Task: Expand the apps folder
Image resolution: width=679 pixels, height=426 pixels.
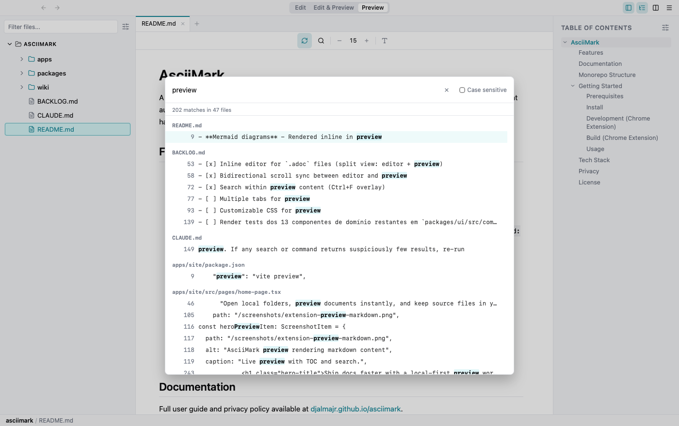Action: [22, 59]
